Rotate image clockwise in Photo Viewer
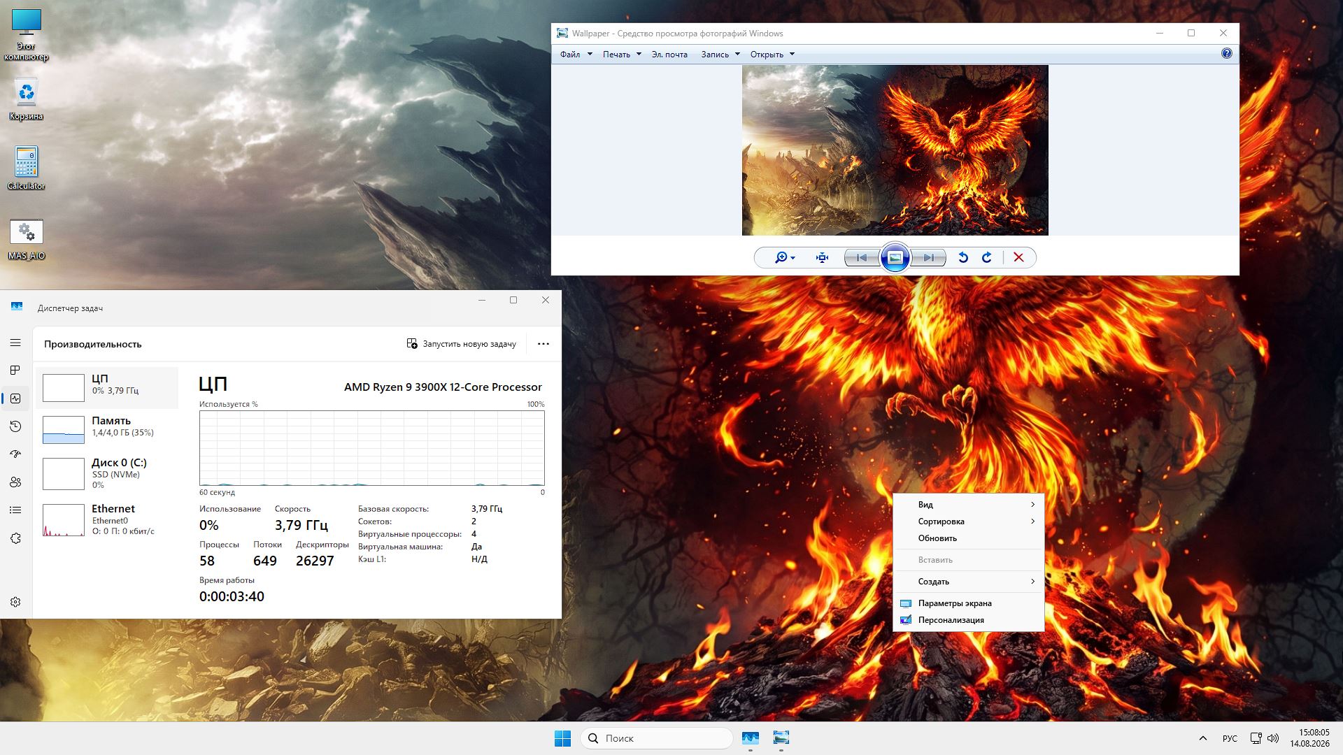 coord(987,258)
